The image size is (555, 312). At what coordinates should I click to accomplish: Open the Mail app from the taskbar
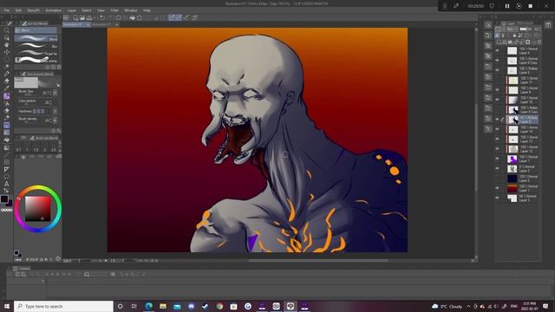177,306
